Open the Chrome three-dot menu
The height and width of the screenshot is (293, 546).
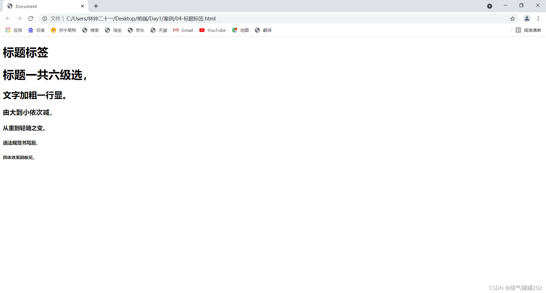tap(538, 18)
